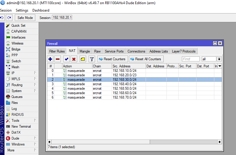236x155 pixels.
Task: Select rule with 192.168.10.0/24
Action: (x=134, y=71)
